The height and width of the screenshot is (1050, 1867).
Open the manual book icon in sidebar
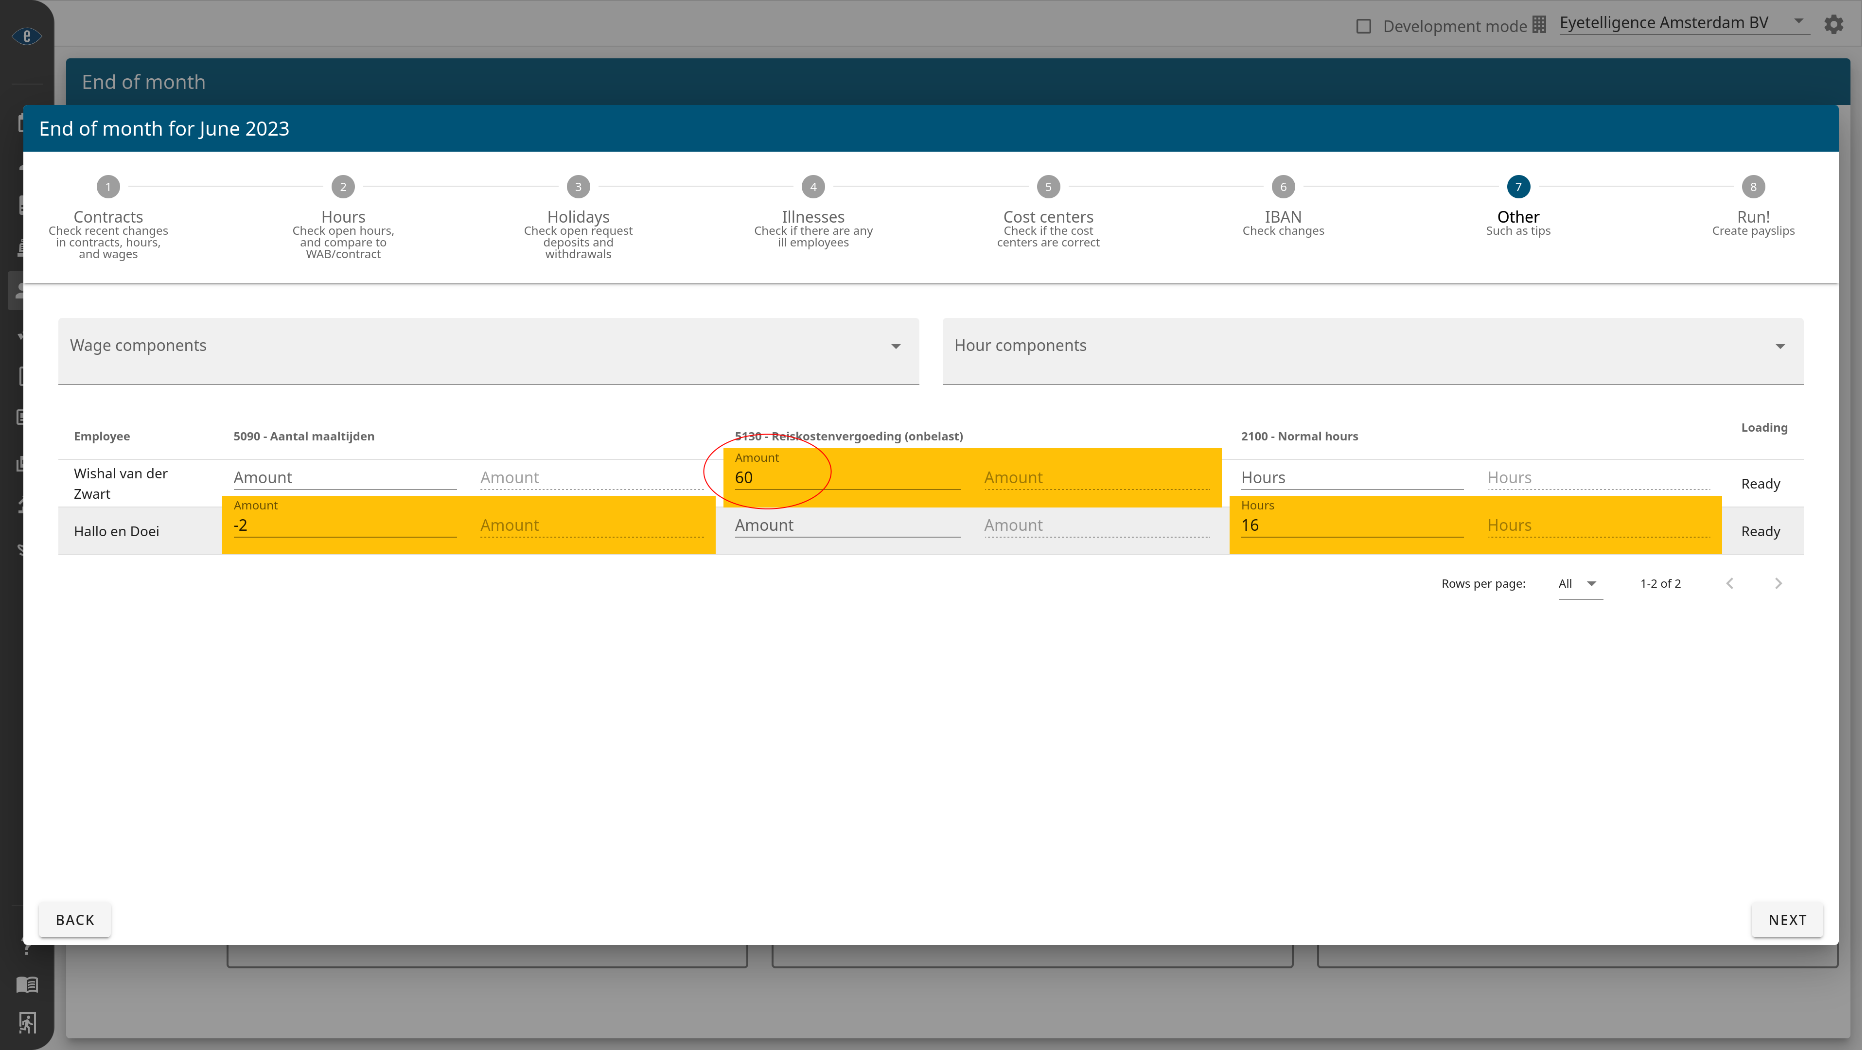(27, 984)
